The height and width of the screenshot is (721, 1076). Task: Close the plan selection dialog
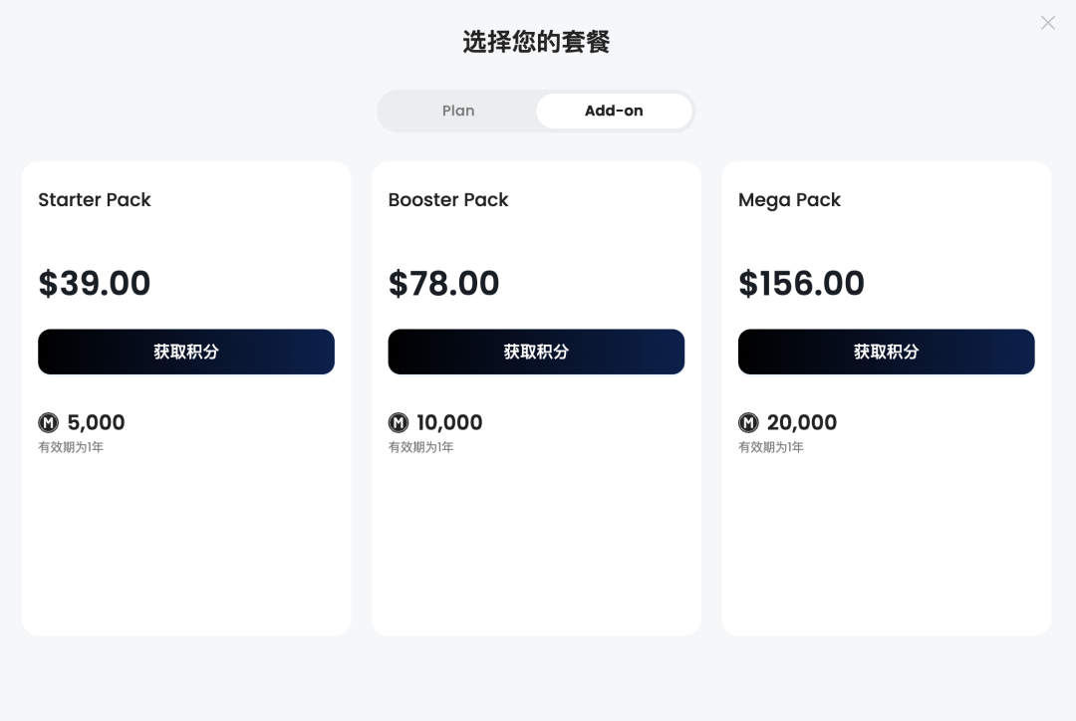[x=1047, y=23]
